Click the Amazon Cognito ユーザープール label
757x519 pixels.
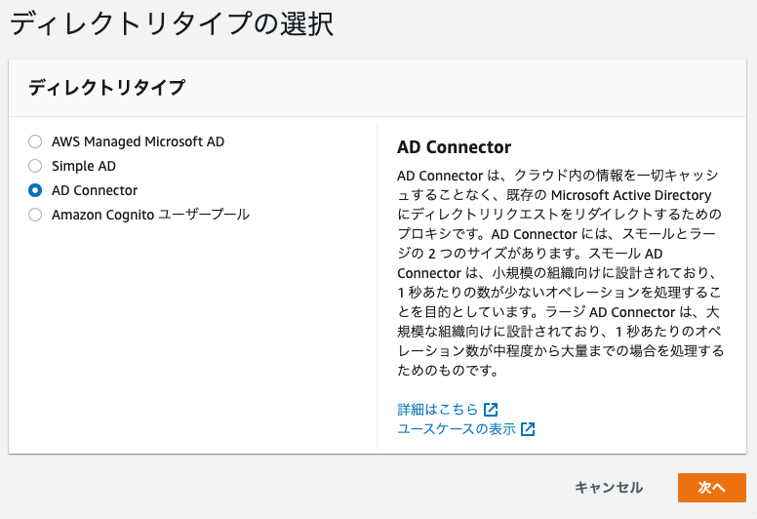pos(150,215)
